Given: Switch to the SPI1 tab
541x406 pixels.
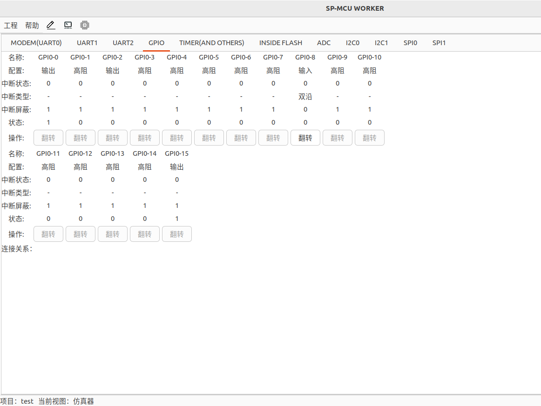Looking at the screenshot, I should [x=439, y=43].
